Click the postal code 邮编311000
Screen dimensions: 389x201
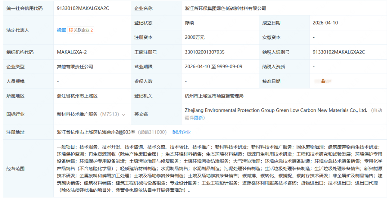tap(152, 132)
